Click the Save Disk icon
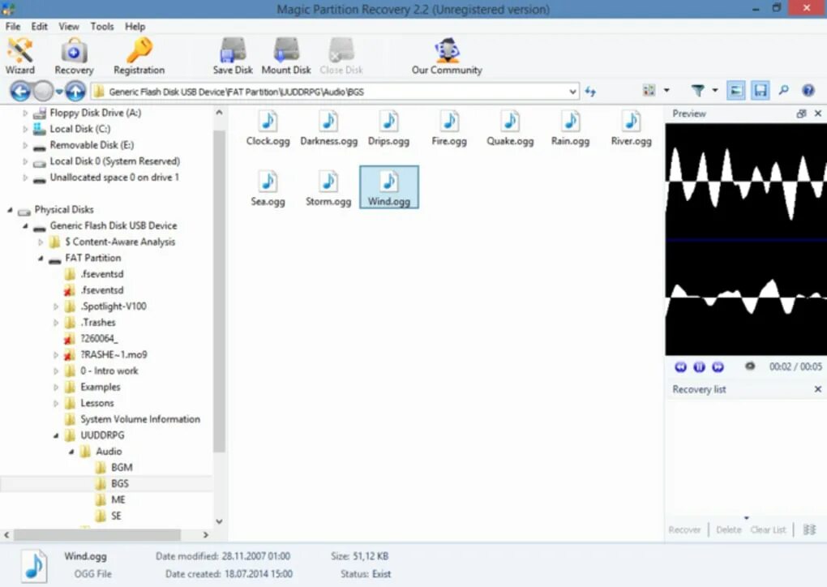Image resolution: width=827 pixels, height=587 pixels. point(233,56)
